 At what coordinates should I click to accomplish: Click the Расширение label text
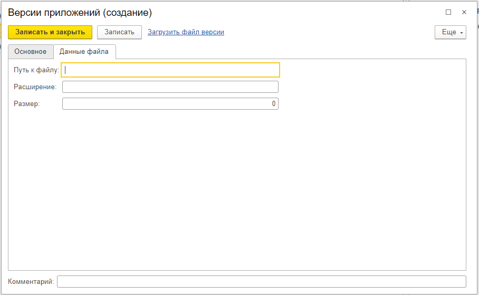coord(35,87)
